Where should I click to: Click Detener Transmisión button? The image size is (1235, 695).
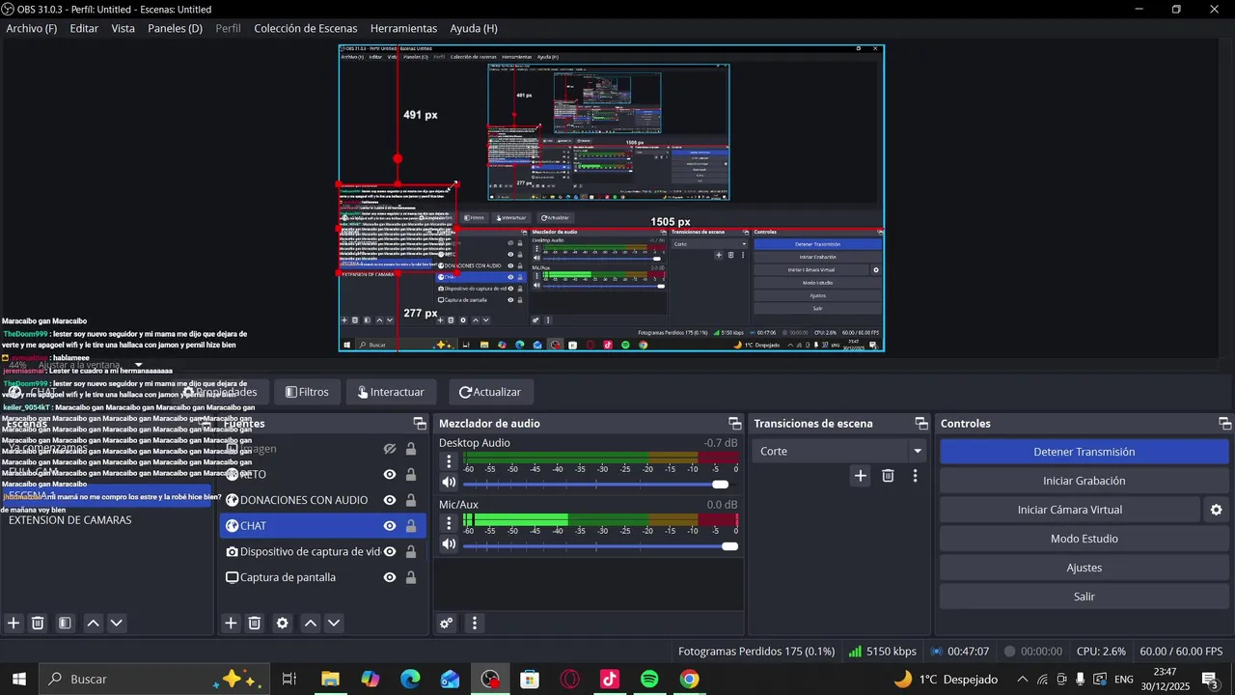coord(1084,452)
